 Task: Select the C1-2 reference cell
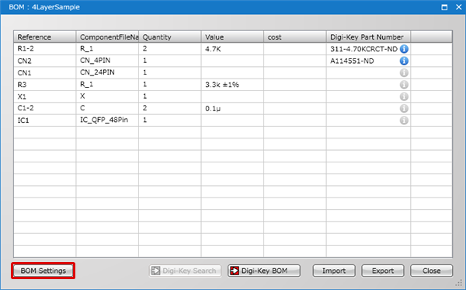point(44,108)
